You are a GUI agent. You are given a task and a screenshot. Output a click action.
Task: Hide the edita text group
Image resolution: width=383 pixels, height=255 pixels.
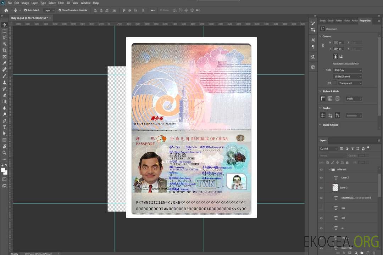point(321,170)
